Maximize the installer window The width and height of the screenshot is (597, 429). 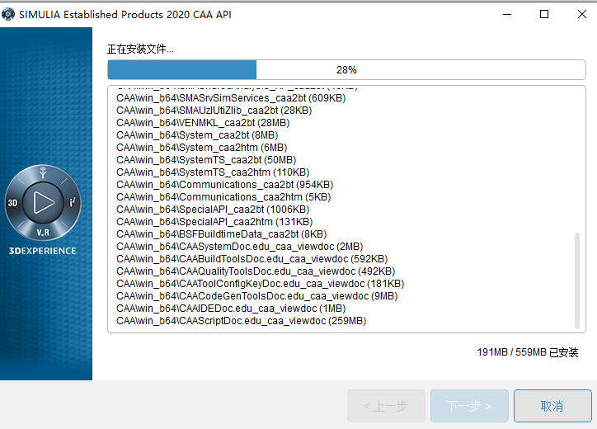[x=544, y=15]
